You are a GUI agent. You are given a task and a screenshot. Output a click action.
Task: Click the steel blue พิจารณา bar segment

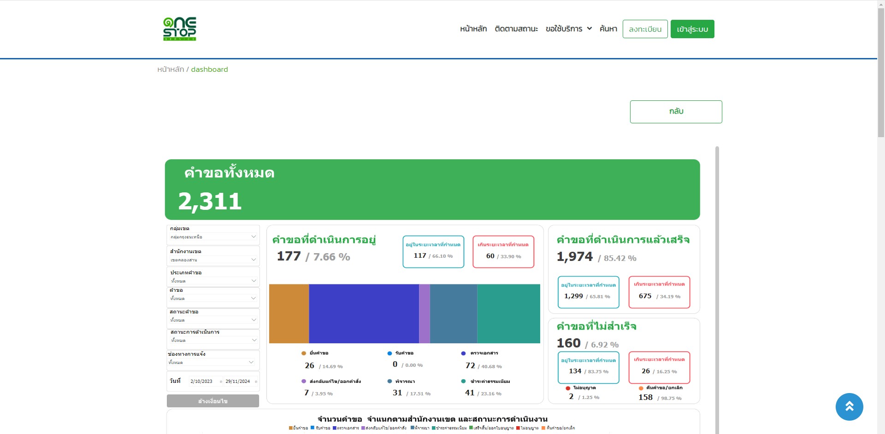(x=454, y=314)
